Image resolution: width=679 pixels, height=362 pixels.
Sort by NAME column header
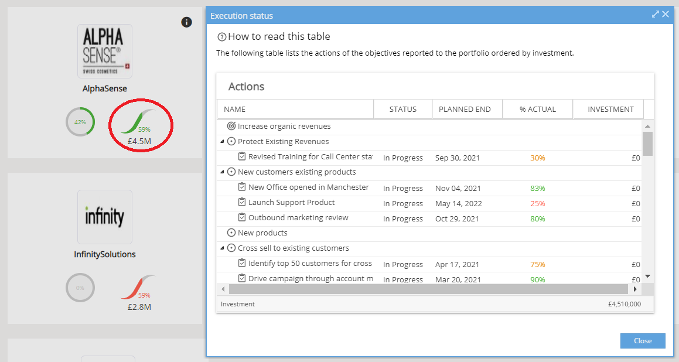pyautogui.click(x=295, y=109)
